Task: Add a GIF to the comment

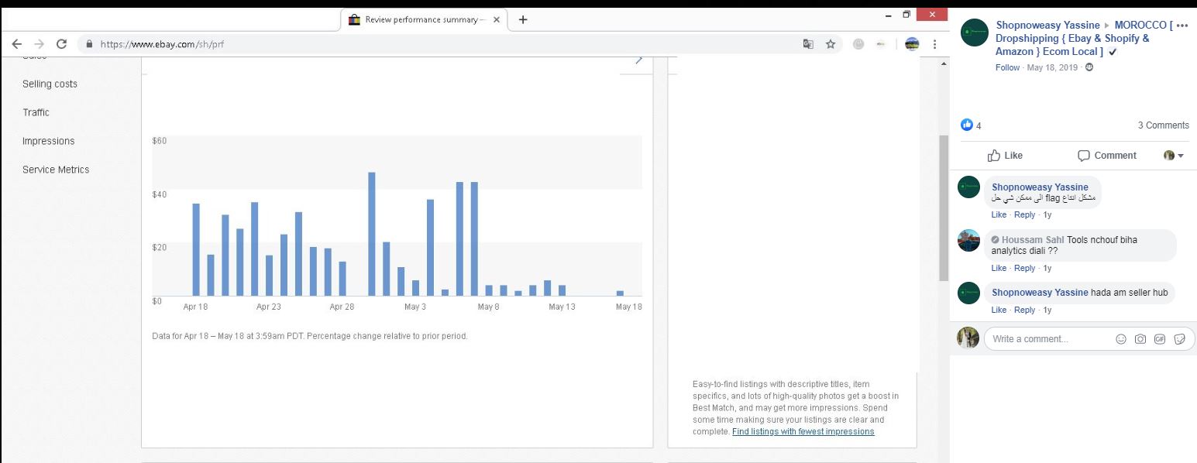Action: (1160, 339)
